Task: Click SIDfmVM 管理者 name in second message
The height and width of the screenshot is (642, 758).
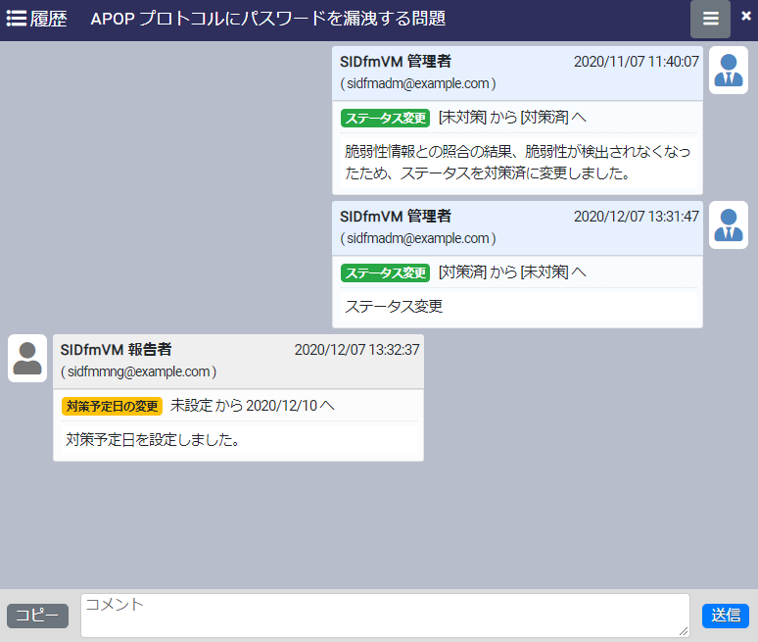Action: coord(396,217)
